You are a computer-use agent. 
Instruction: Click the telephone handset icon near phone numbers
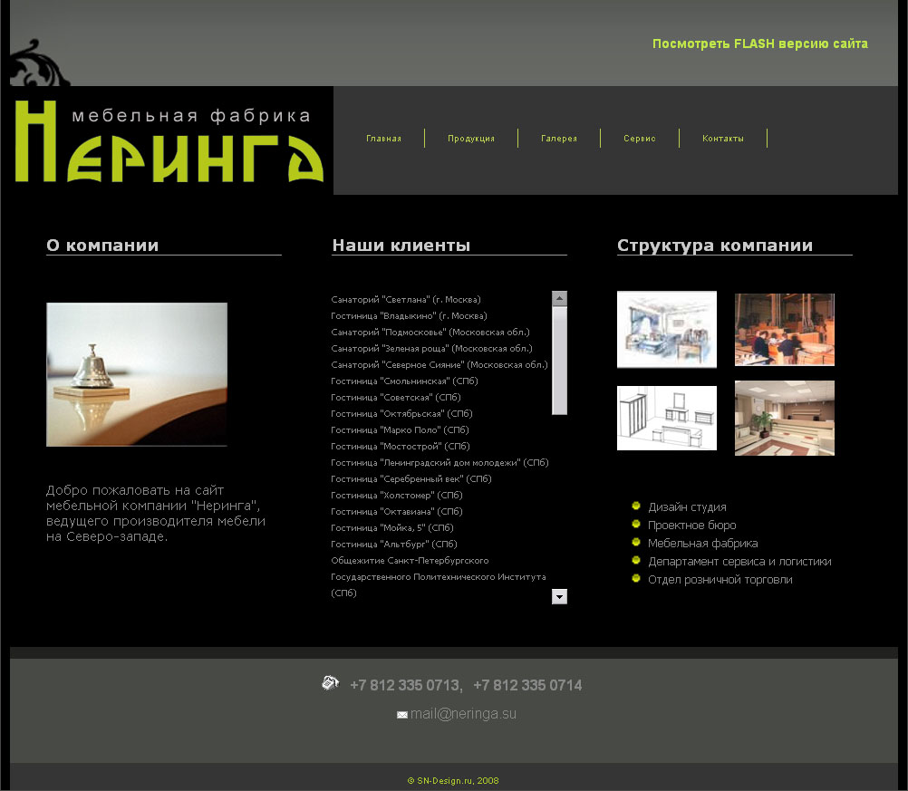pyautogui.click(x=329, y=682)
